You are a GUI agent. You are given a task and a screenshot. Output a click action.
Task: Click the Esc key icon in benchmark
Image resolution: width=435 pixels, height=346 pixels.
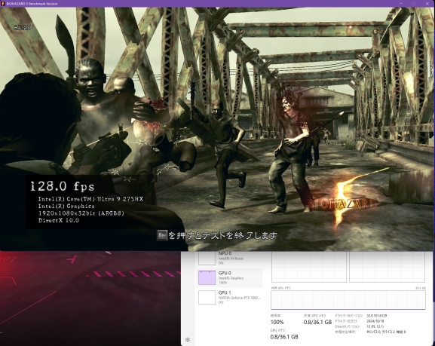162,236
